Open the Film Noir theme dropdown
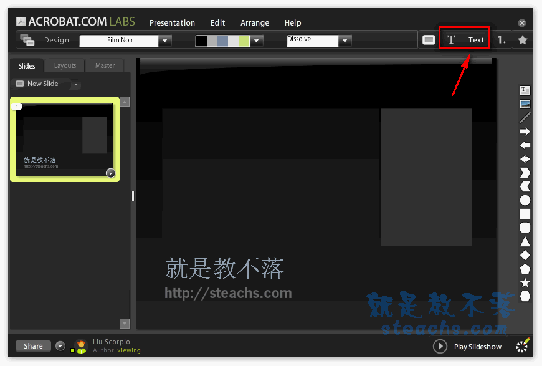This screenshot has height=366, width=542. [x=165, y=41]
